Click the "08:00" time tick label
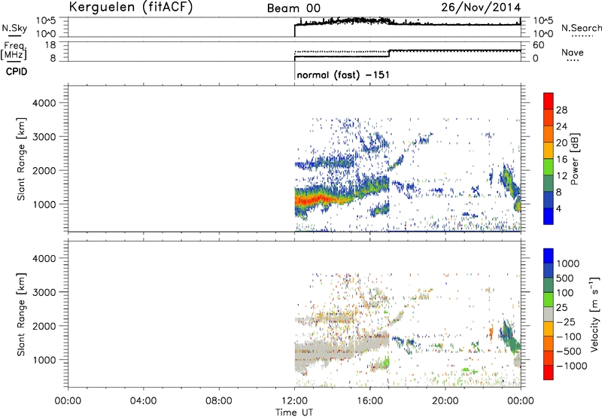 point(219,401)
